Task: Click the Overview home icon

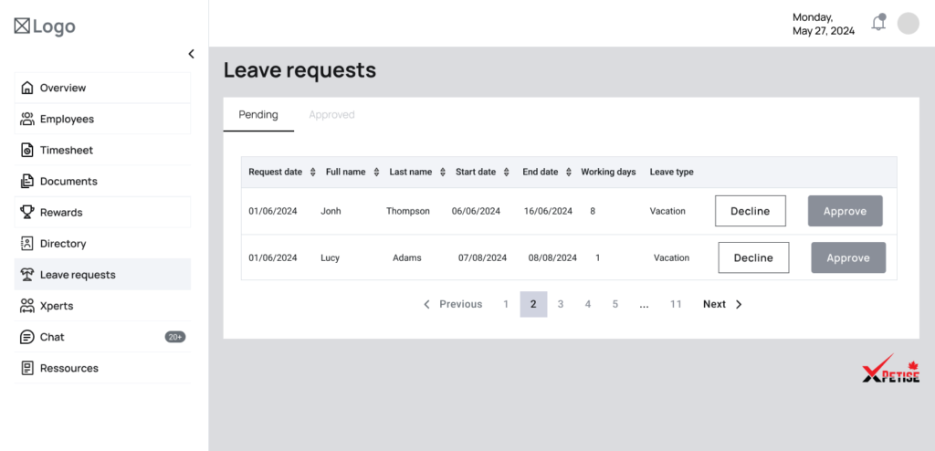Action: (x=27, y=89)
